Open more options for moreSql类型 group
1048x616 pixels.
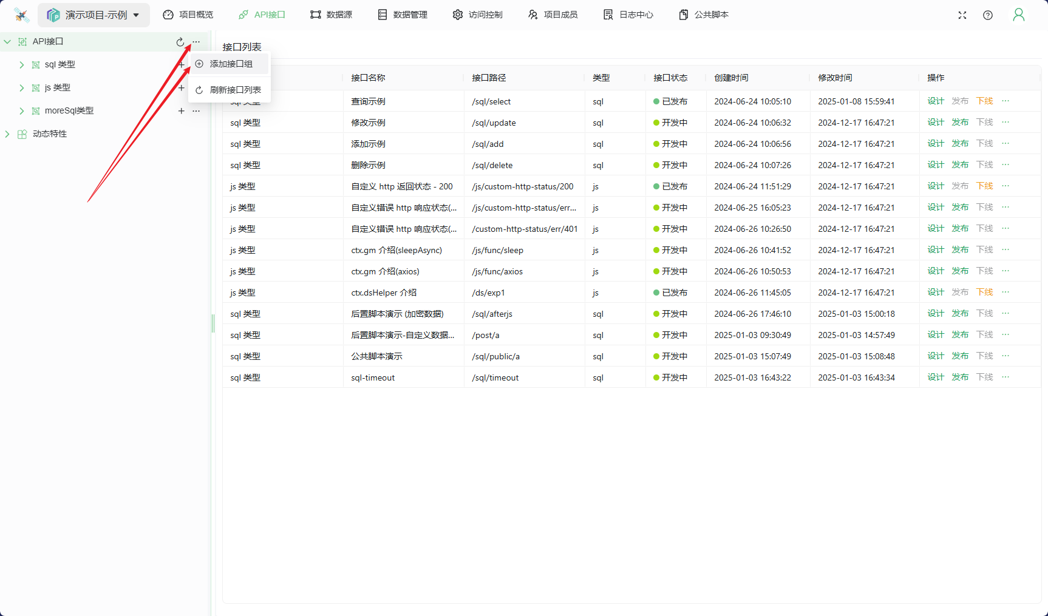pyautogui.click(x=196, y=111)
